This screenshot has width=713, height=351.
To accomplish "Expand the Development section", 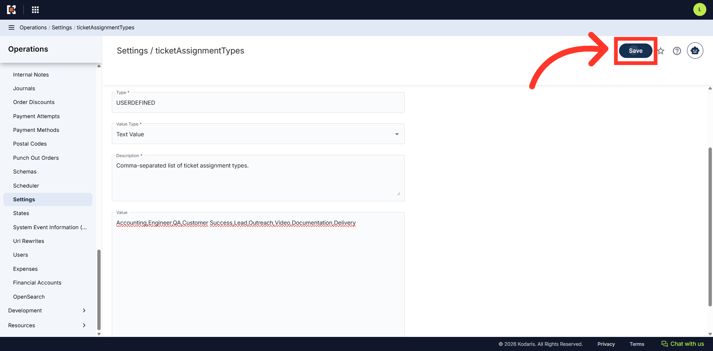I will (x=47, y=311).
